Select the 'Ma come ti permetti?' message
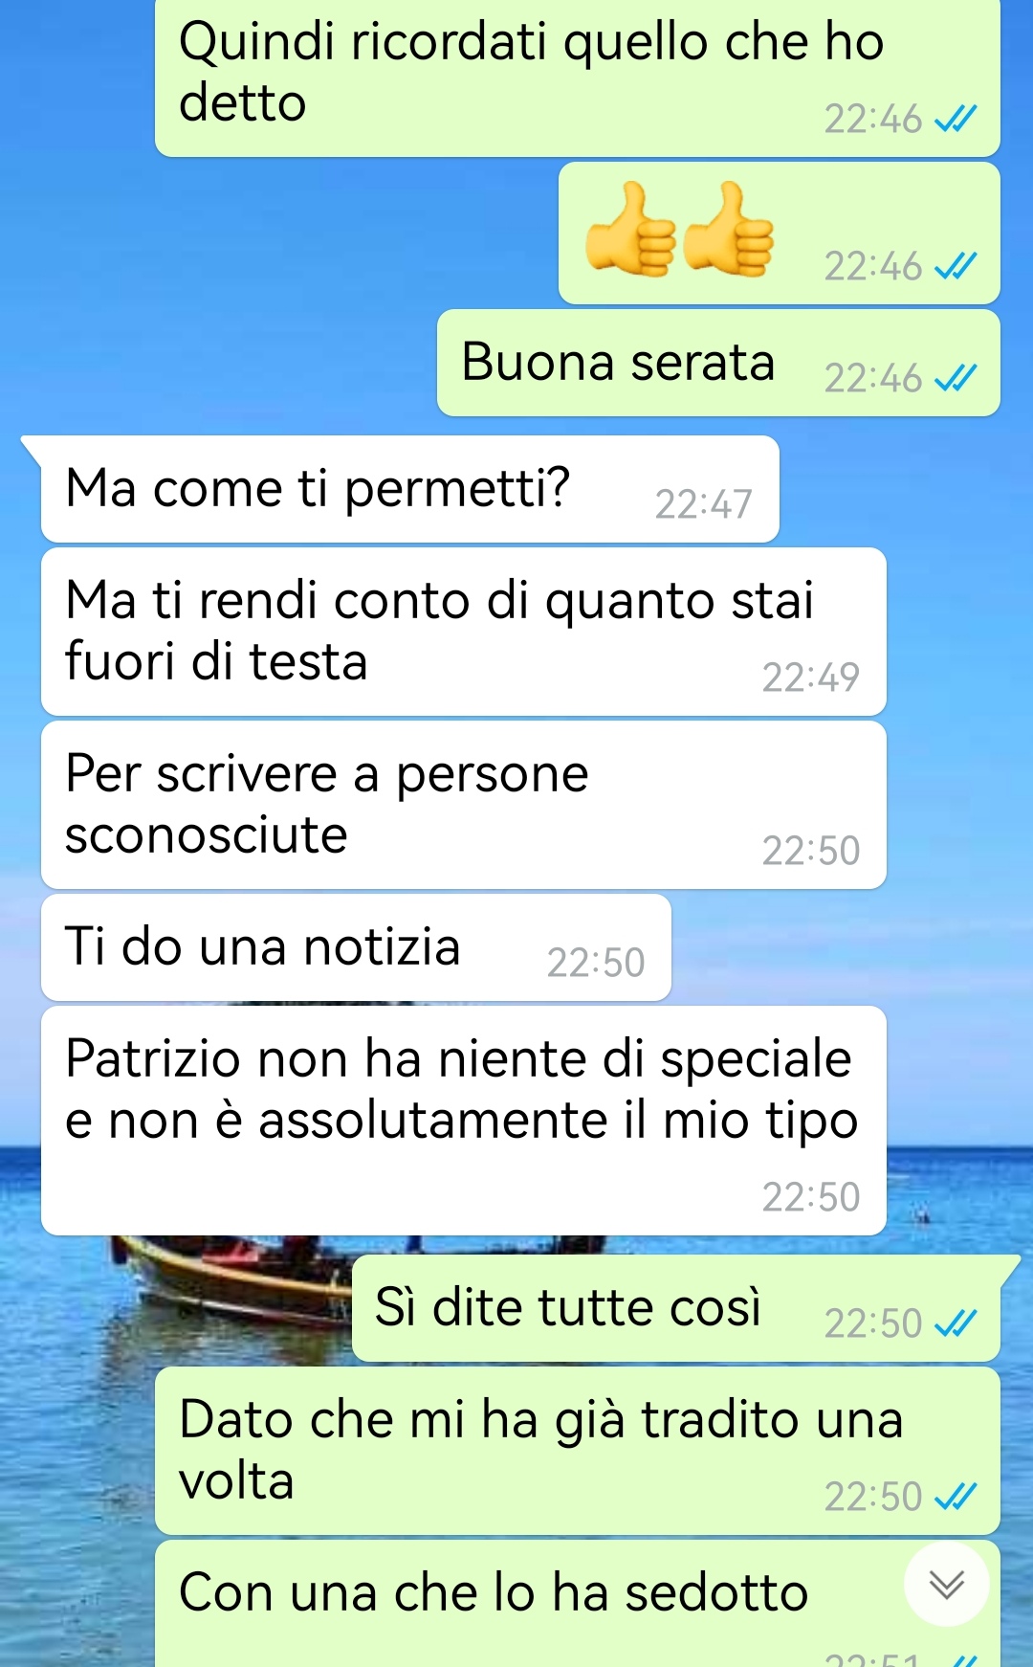The width and height of the screenshot is (1033, 1667). [409, 489]
